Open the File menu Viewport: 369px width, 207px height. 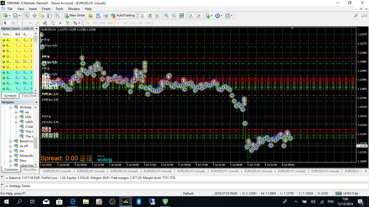(x=10, y=9)
